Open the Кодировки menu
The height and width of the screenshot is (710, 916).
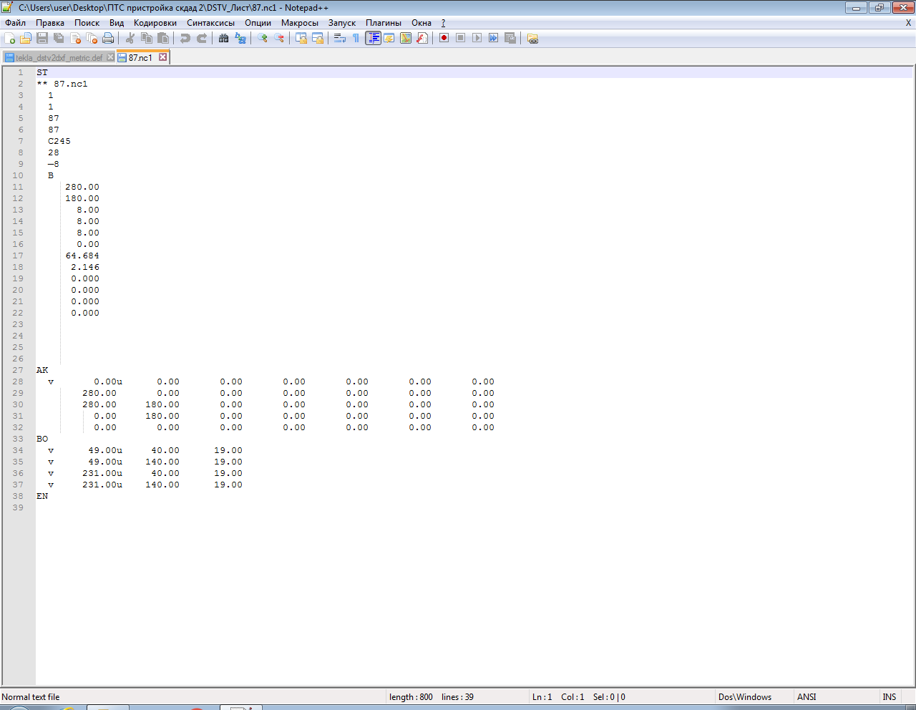tap(155, 23)
